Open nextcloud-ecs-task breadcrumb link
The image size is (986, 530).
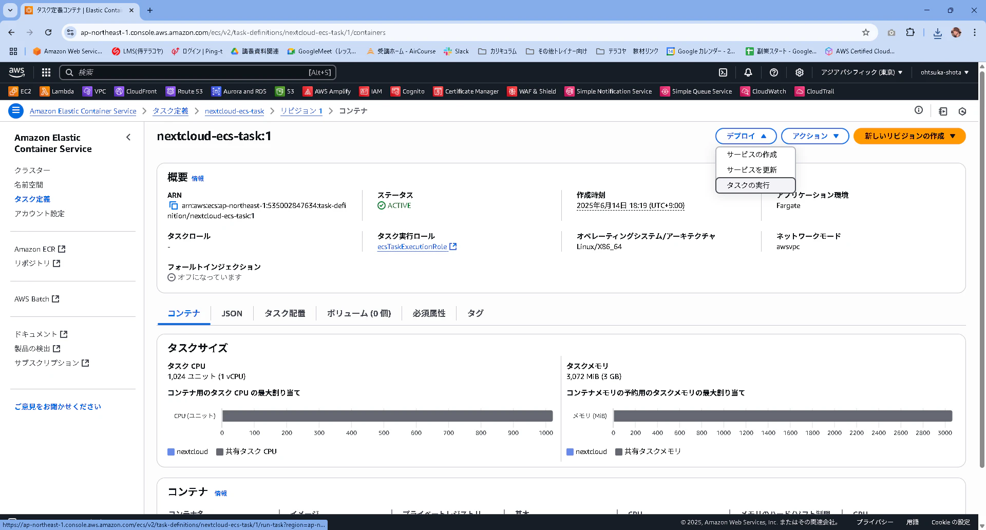point(234,111)
